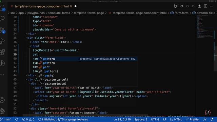This screenshot has height=122, width=217.
Task: Show additional views ellipsis in activity bar
Action: coord(2,75)
